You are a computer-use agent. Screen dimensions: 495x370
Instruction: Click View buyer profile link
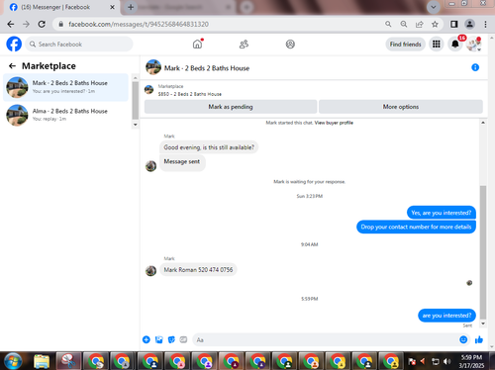click(334, 123)
